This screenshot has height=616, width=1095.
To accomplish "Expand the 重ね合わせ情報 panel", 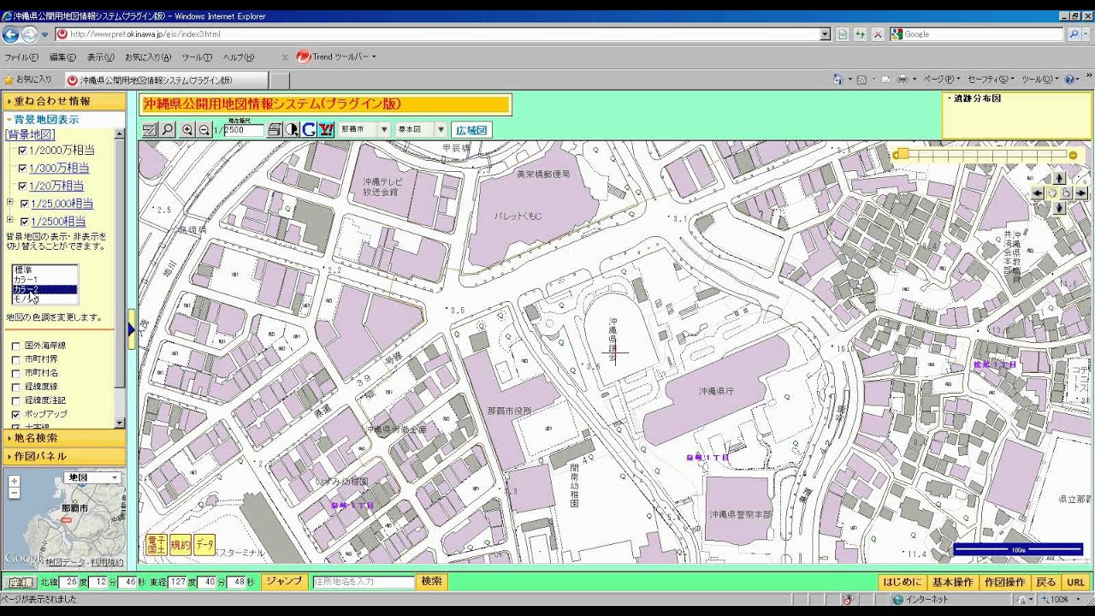I will [63, 101].
